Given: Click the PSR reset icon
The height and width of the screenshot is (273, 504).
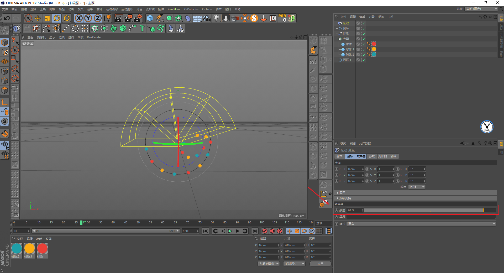Looking at the screenshot, I should pos(282,18).
